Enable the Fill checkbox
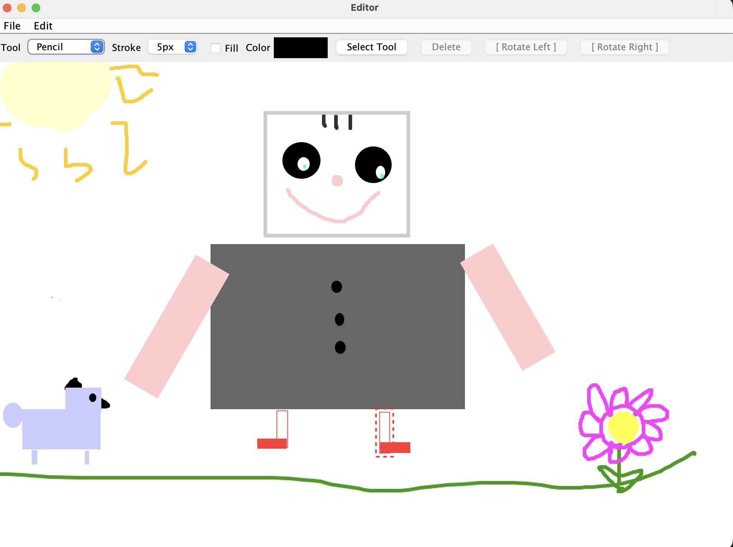This screenshot has height=547, width=733. pos(216,48)
